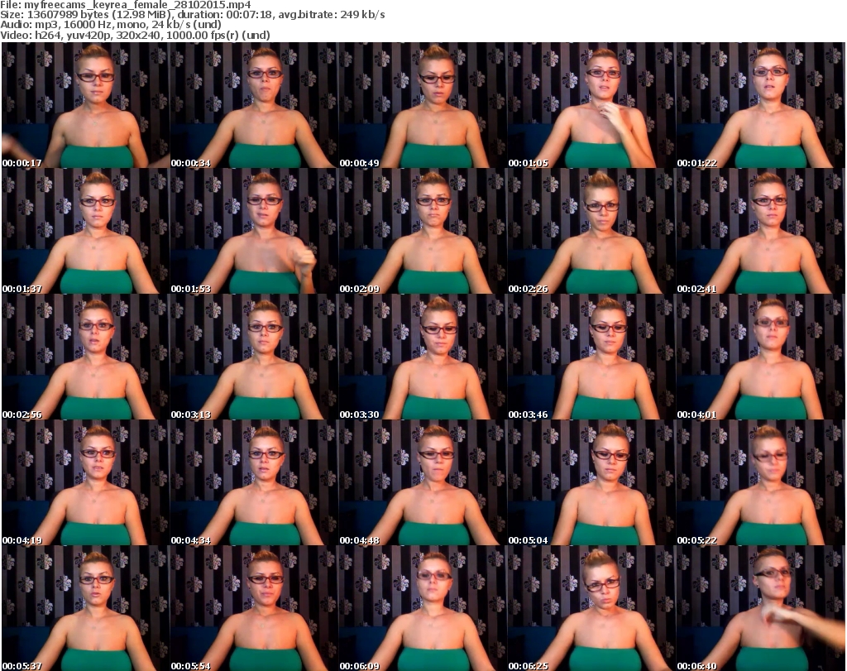Pick the thumbnail at 00:02:09
This screenshot has height=671, width=847.
(423, 231)
